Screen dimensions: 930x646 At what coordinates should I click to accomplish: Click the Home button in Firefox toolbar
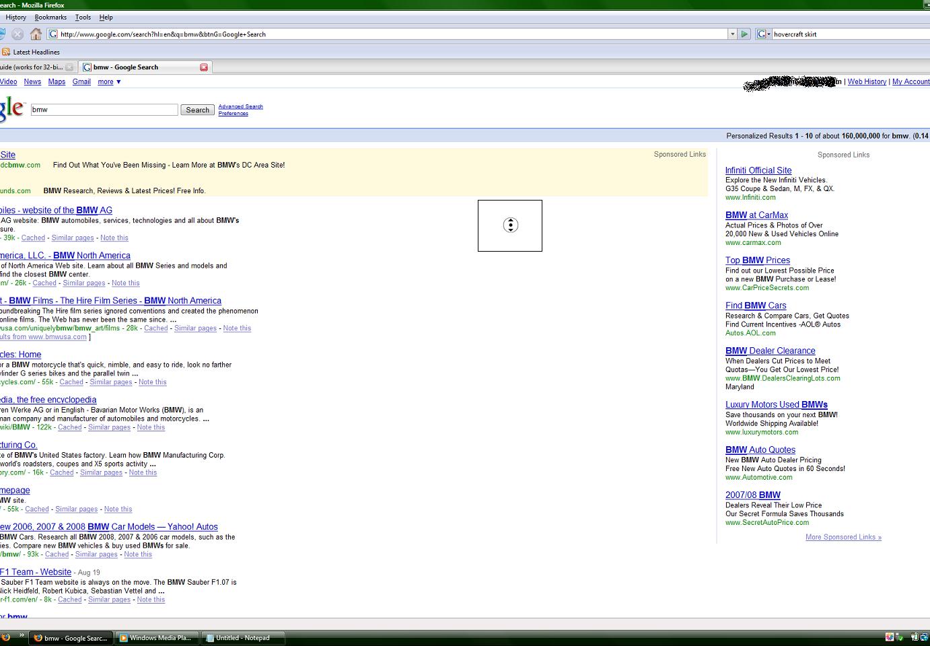tap(36, 34)
